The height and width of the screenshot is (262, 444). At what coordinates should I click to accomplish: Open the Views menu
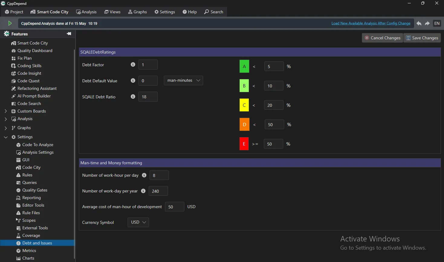[x=112, y=12]
